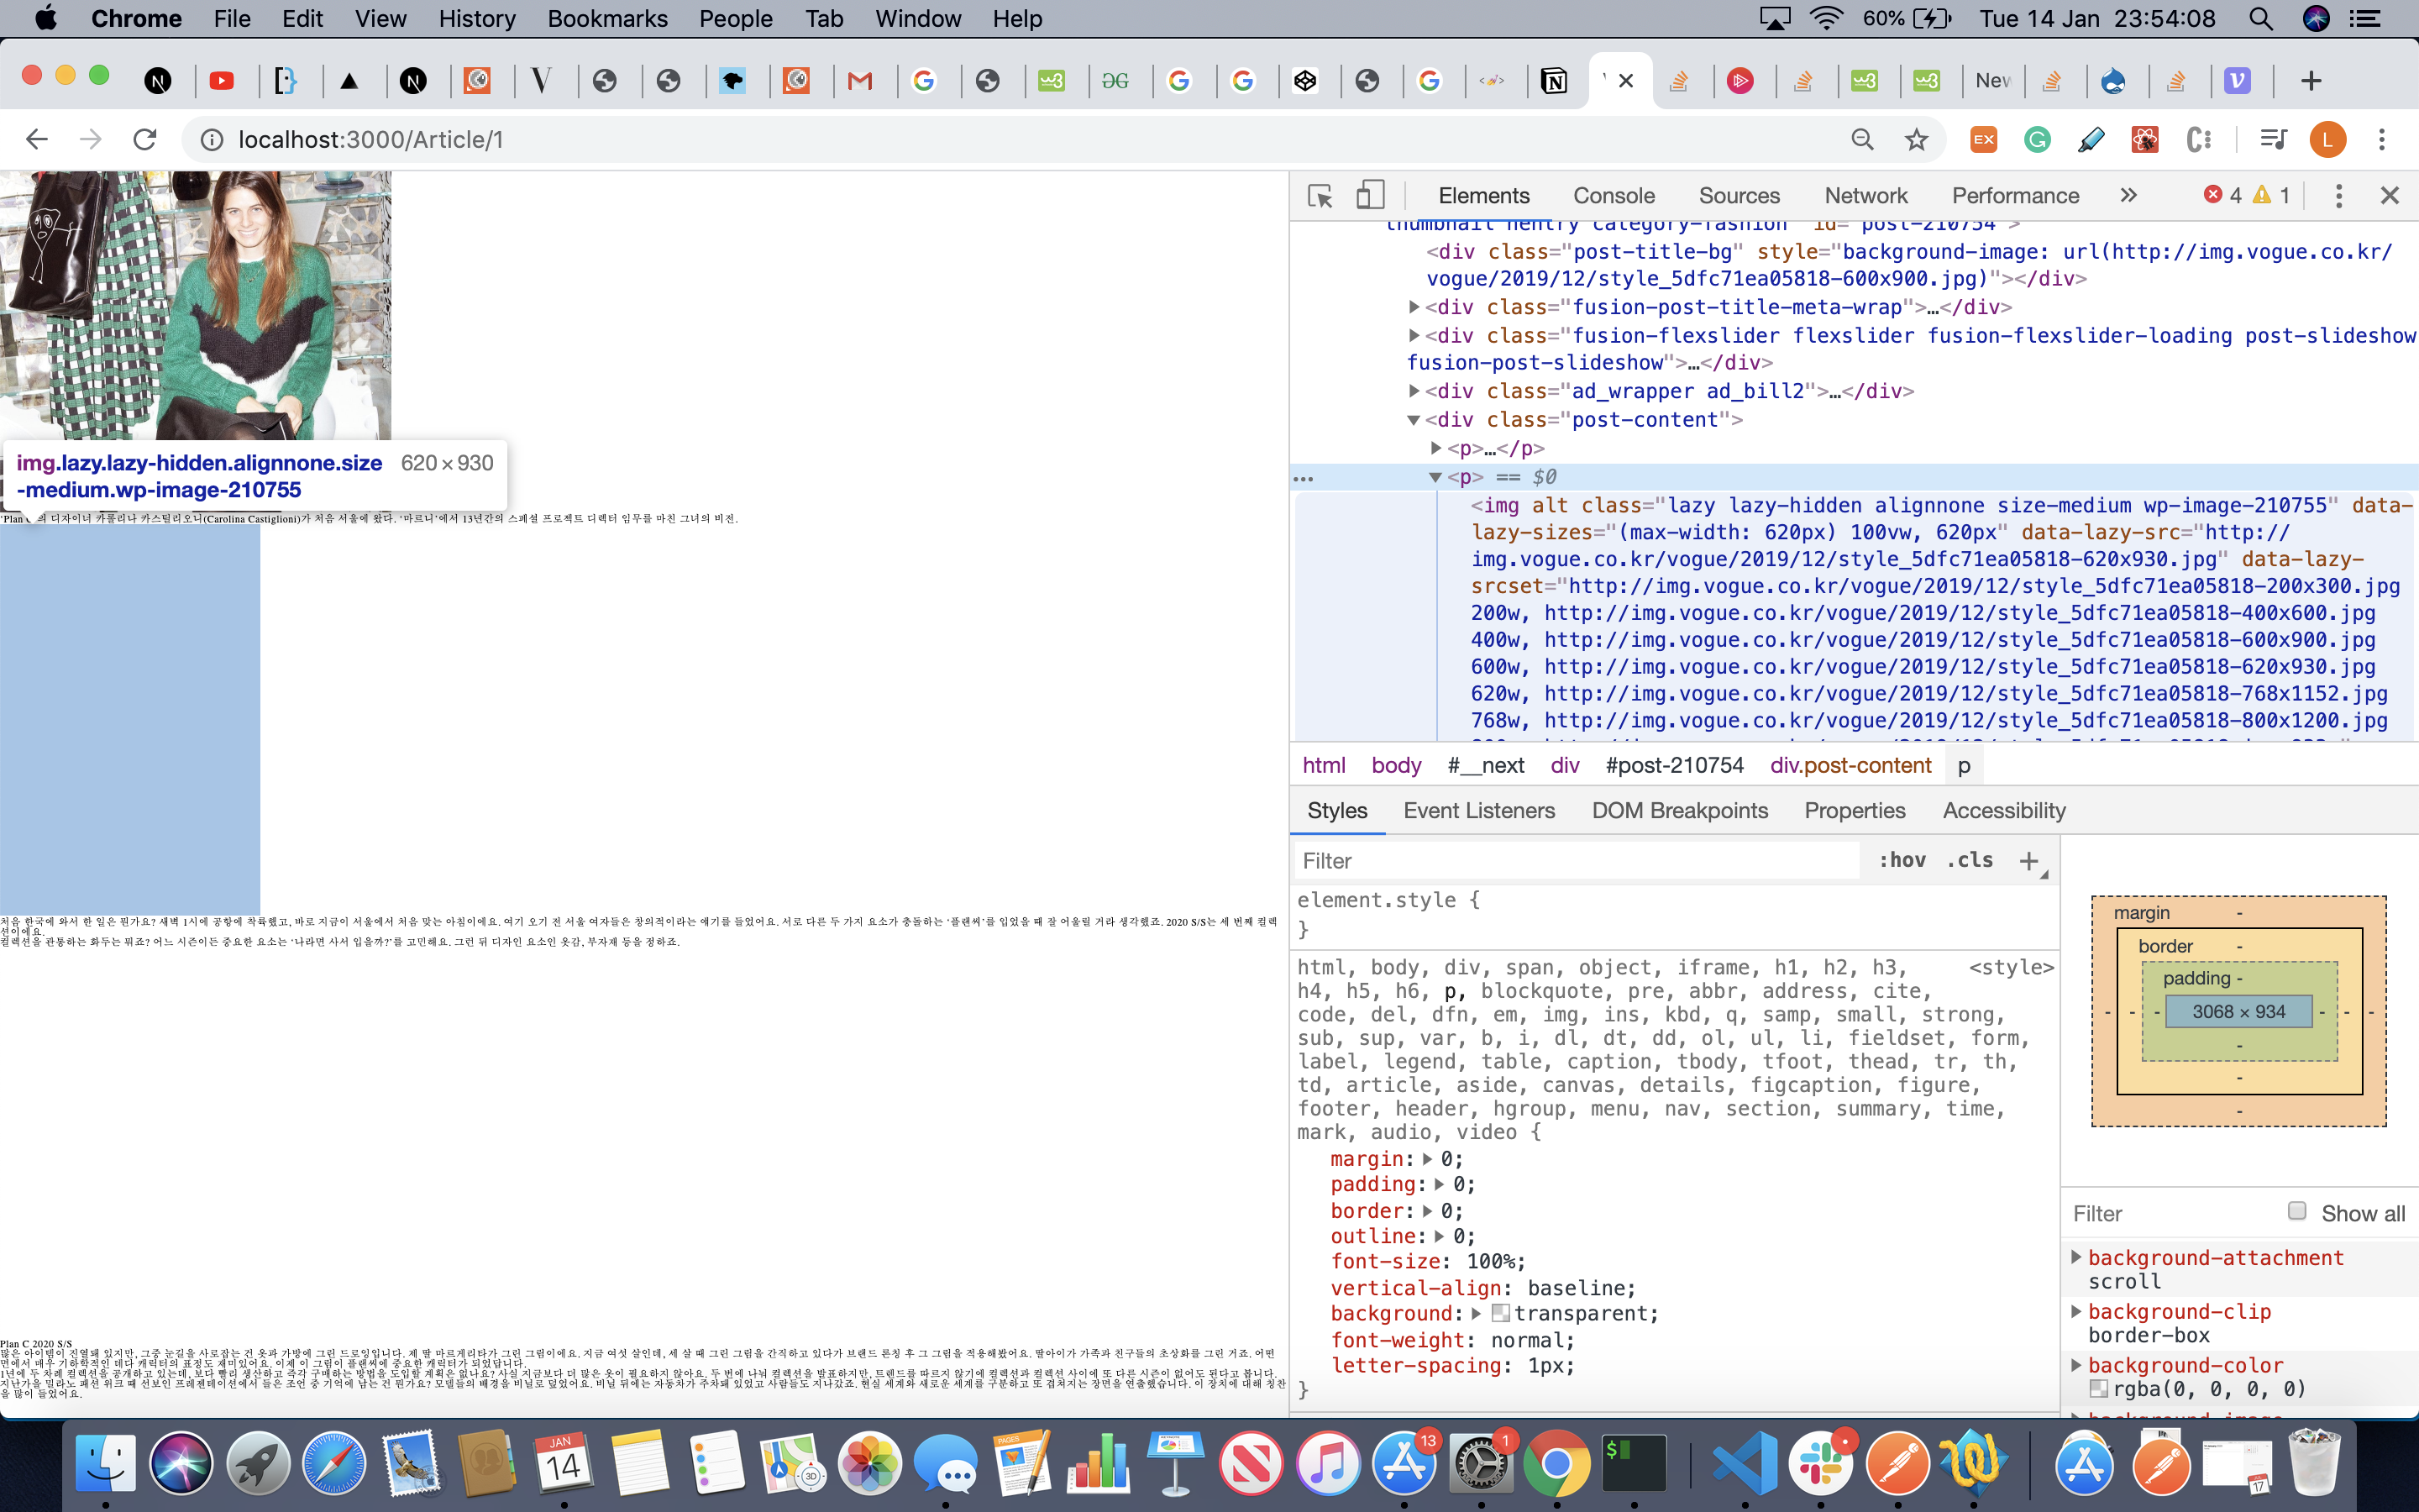Open the Properties pane

pyautogui.click(x=1855, y=811)
